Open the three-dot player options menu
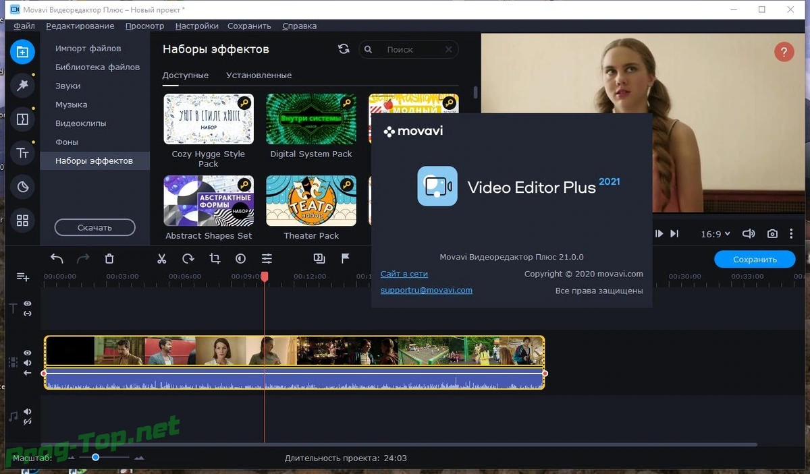Image resolution: width=810 pixels, height=474 pixels. (x=791, y=234)
